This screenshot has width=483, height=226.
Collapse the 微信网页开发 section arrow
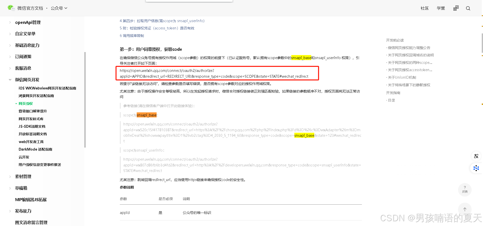(10, 80)
